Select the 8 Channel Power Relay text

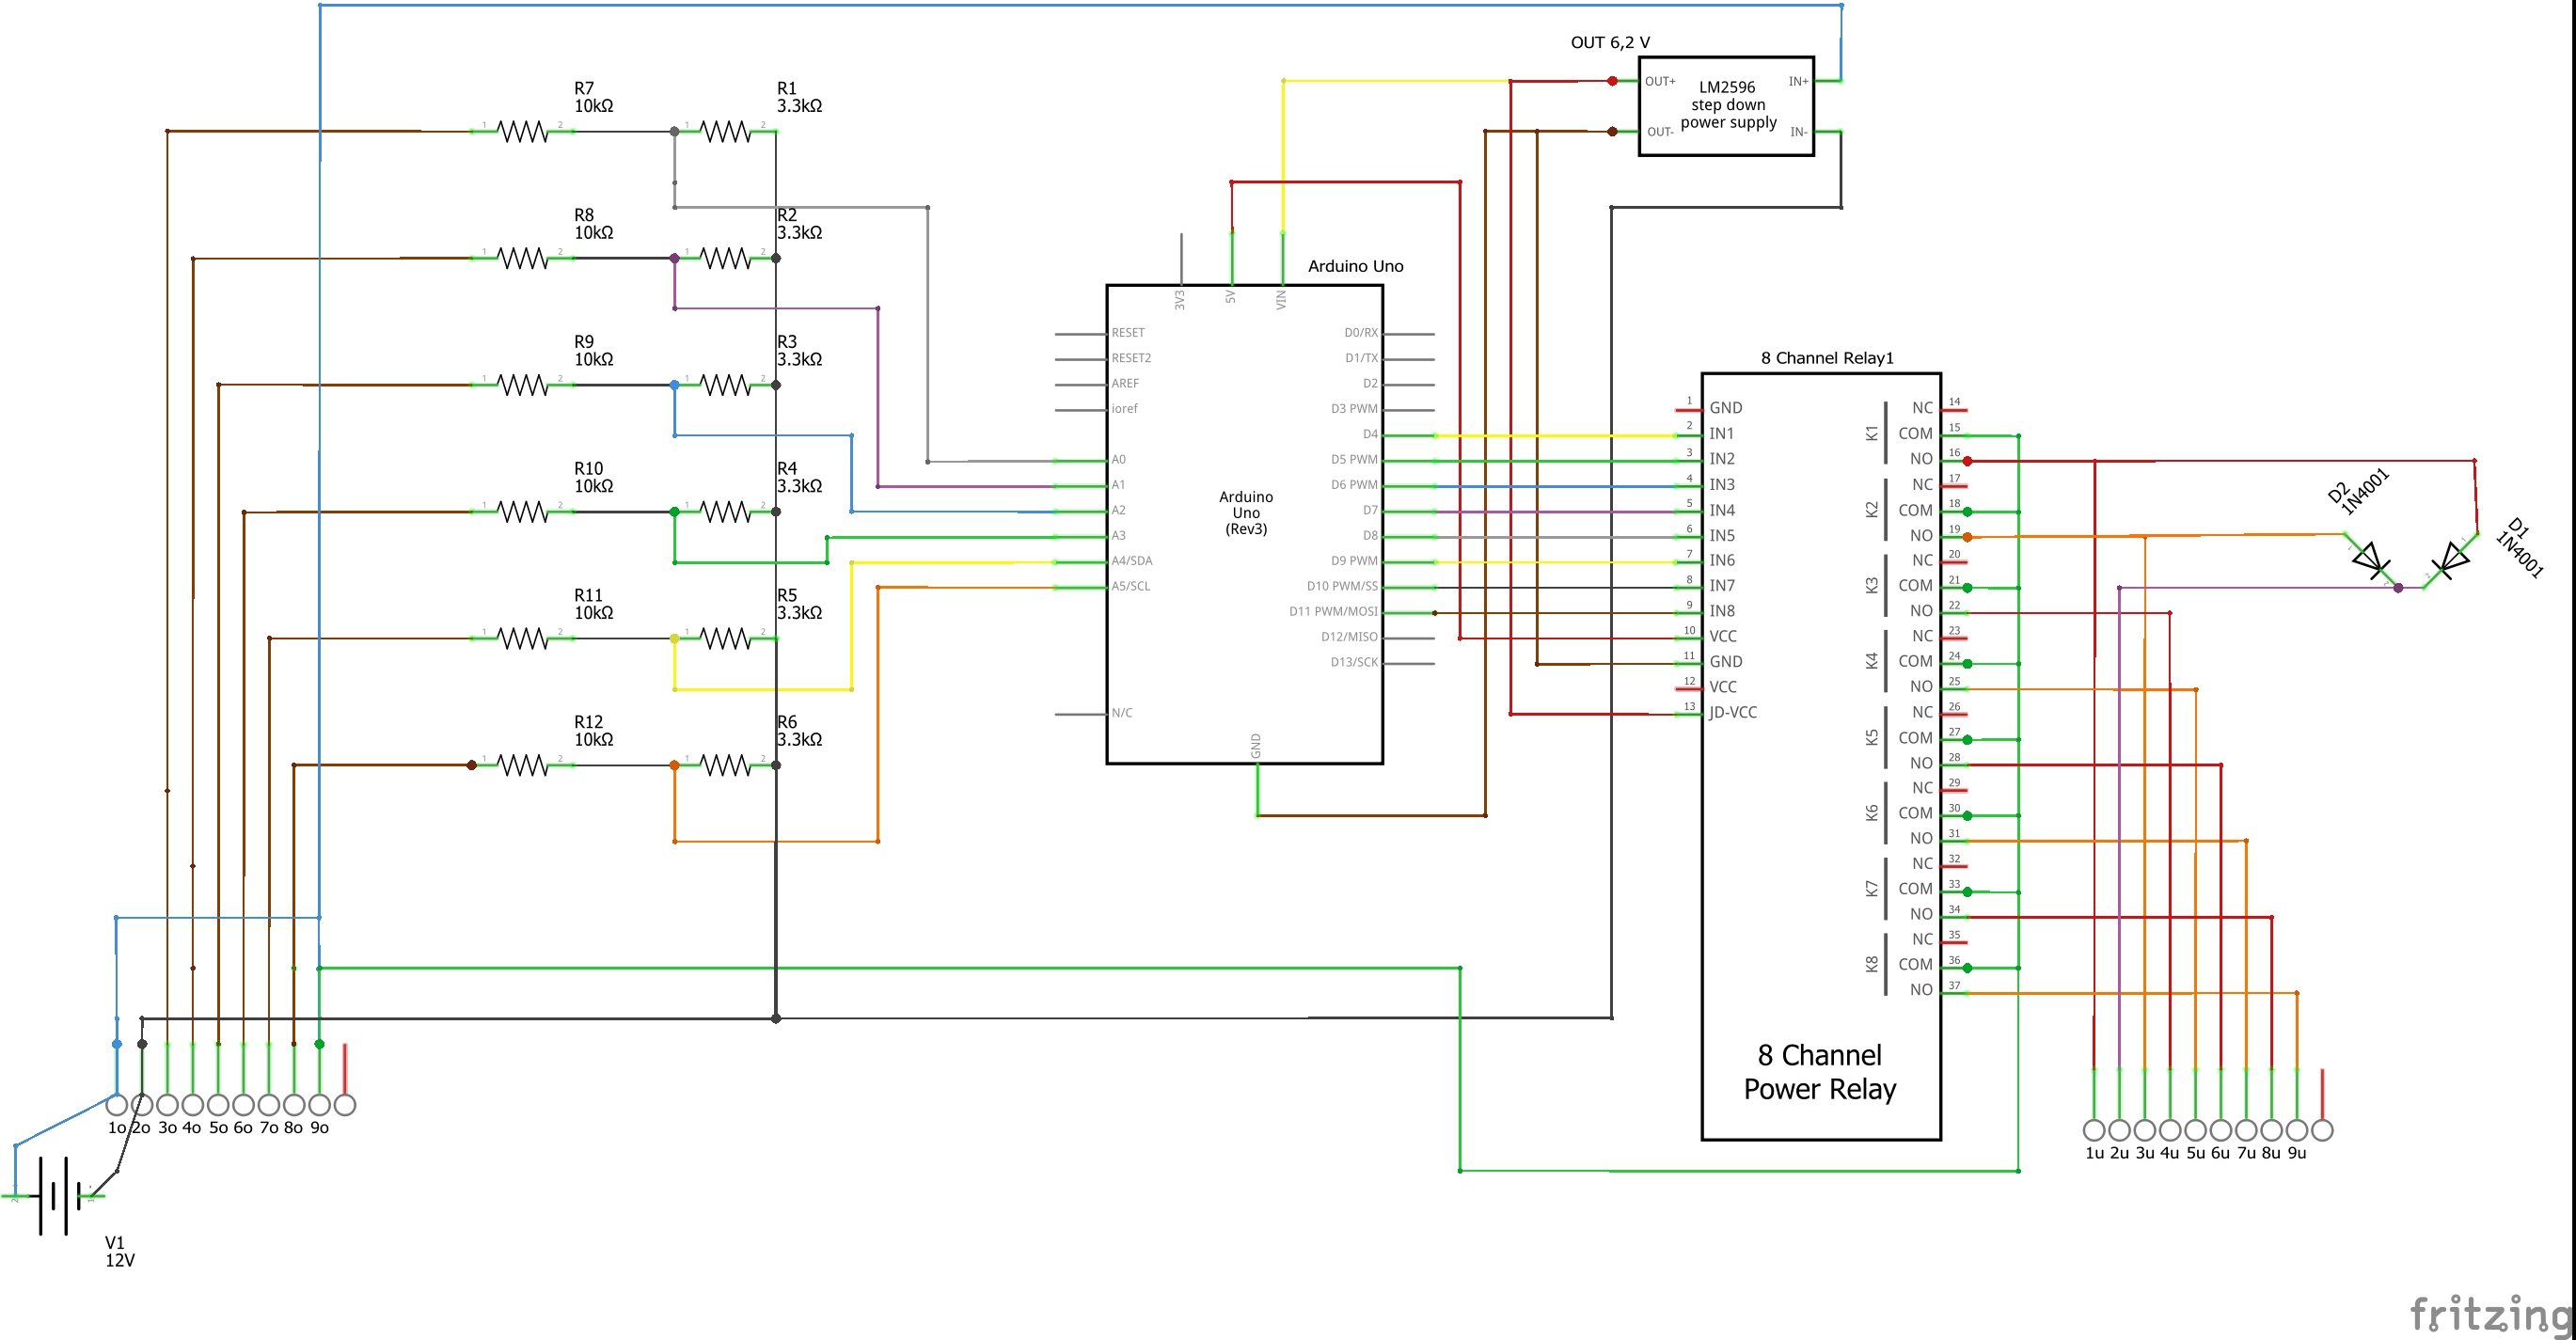pyautogui.click(x=1819, y=1072)
